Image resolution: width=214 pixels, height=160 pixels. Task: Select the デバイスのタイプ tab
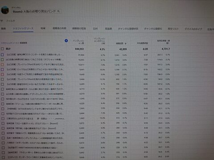pos(193,29)
